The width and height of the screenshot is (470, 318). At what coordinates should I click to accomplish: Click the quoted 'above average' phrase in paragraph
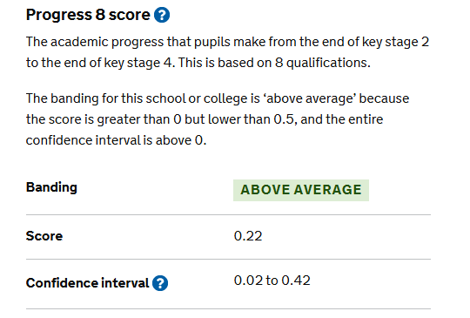309,98
